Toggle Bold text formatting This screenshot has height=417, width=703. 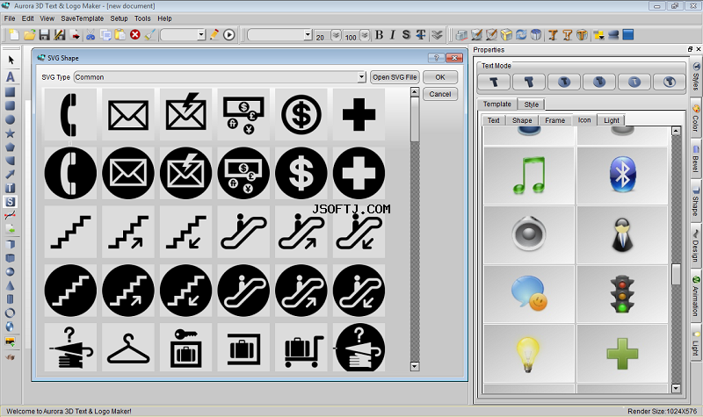(x=379, y=35)
